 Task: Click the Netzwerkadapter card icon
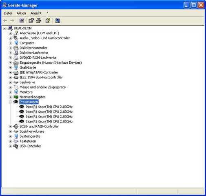click(16, 97)
